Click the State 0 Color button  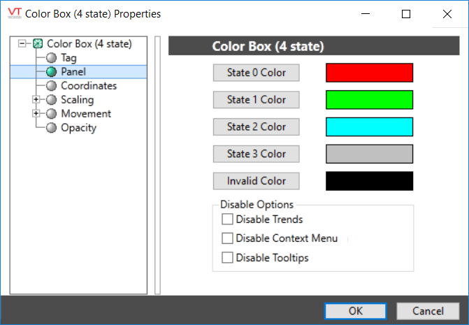256,73
